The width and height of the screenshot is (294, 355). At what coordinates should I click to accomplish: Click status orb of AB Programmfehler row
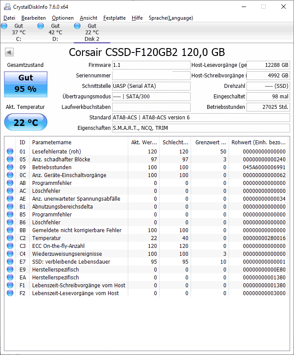pyautogui.click(x=10, y=183)
